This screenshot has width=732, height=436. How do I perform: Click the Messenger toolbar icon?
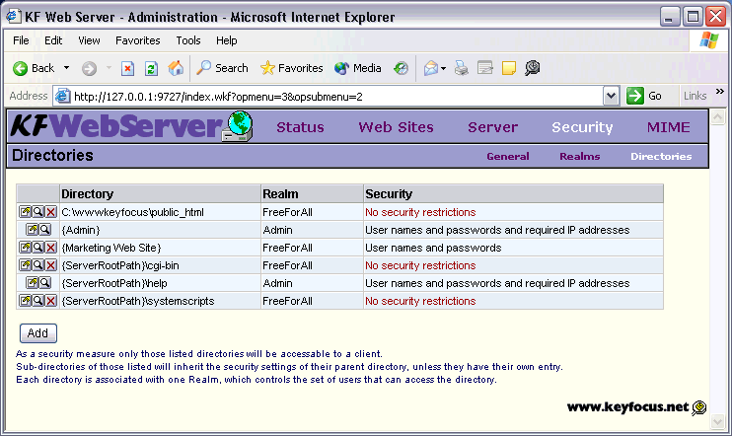click(532, 68)
